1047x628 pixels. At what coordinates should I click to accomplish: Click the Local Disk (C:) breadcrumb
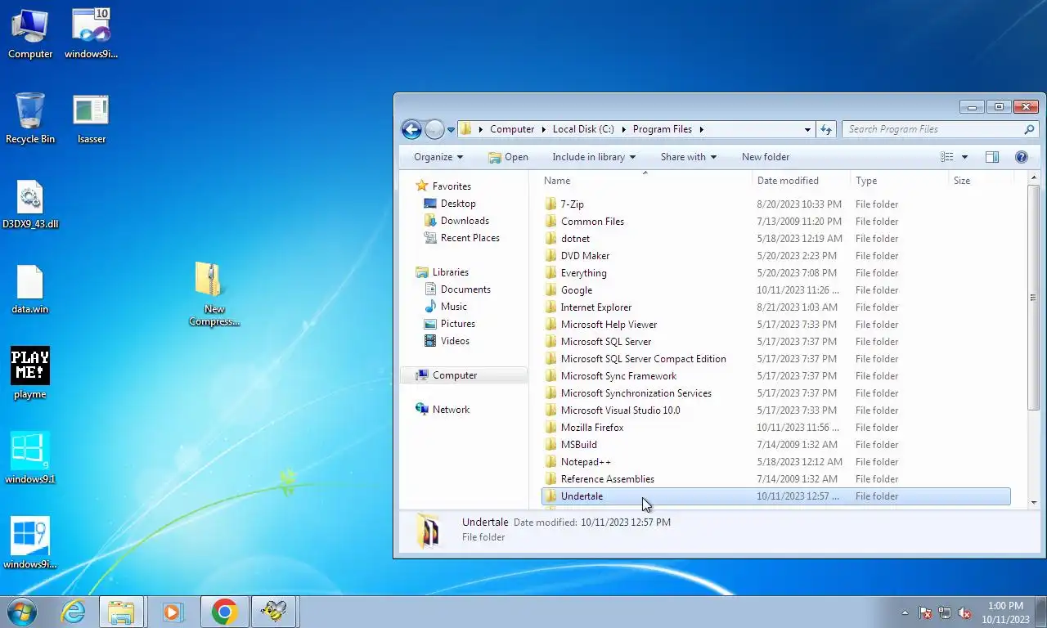583,129
